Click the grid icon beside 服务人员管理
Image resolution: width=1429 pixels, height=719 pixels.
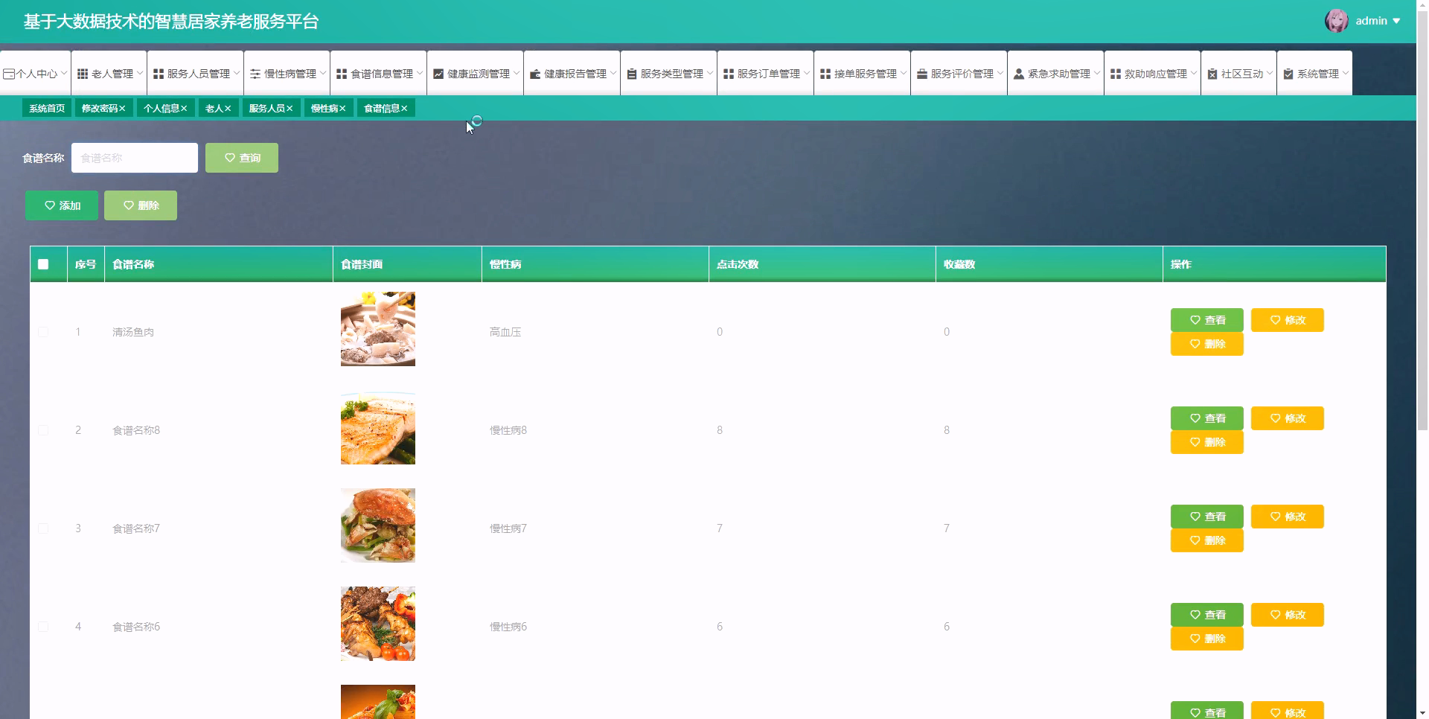(x=159, y=74)
